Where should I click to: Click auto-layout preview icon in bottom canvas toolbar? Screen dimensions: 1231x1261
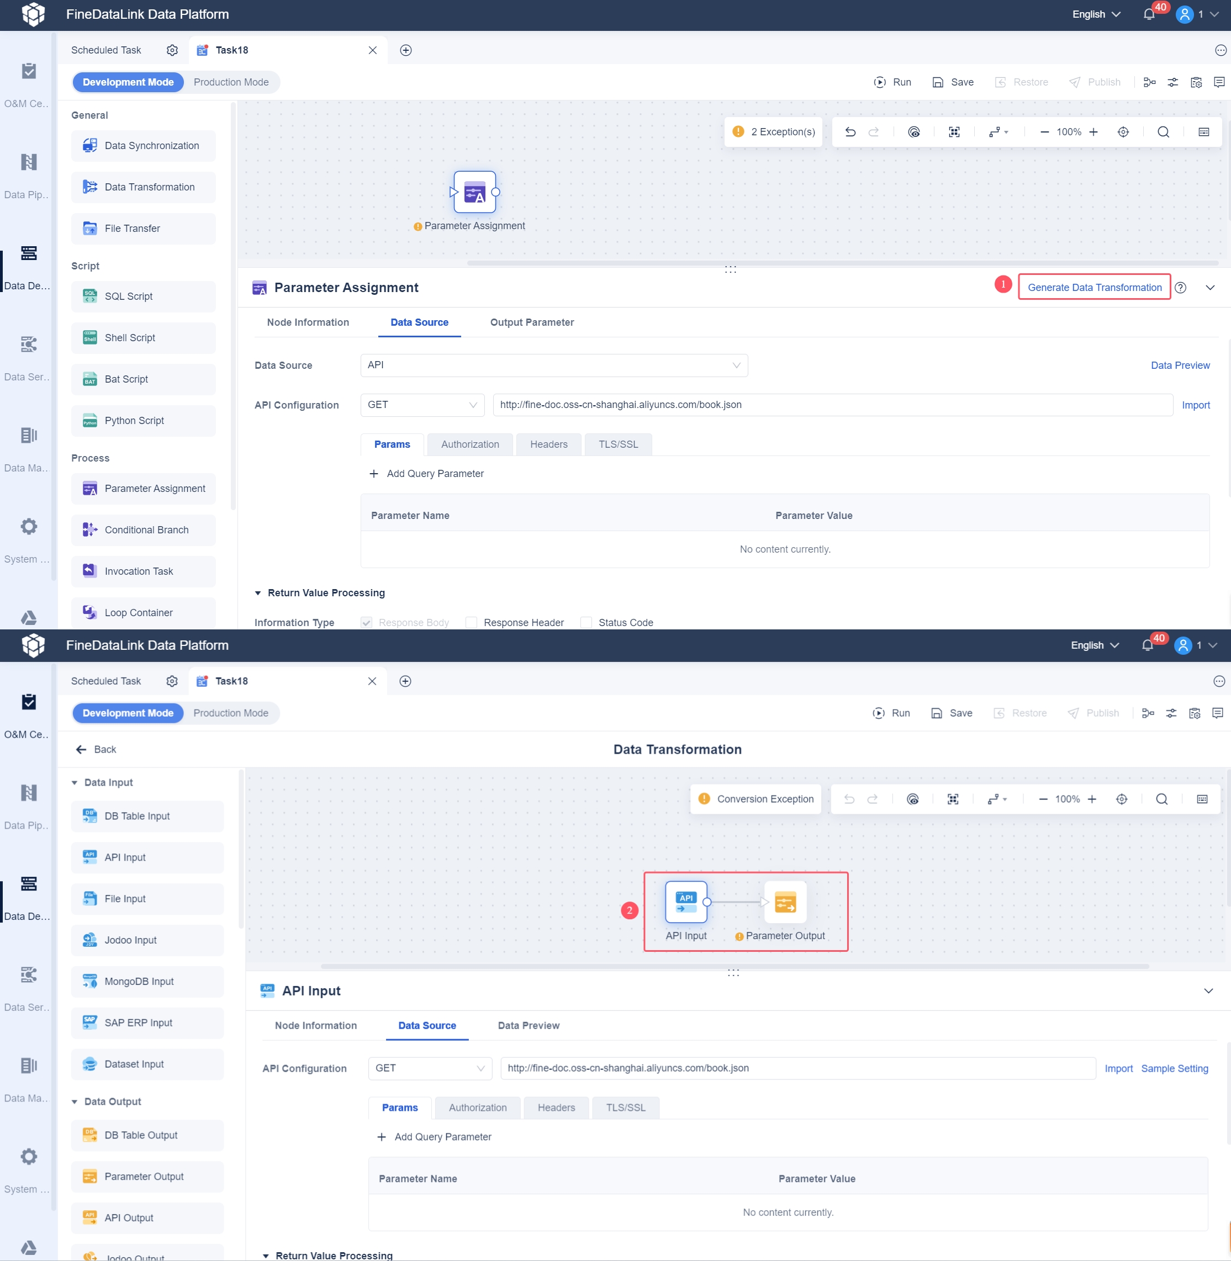pyautogui.click(x=912, y=799)
